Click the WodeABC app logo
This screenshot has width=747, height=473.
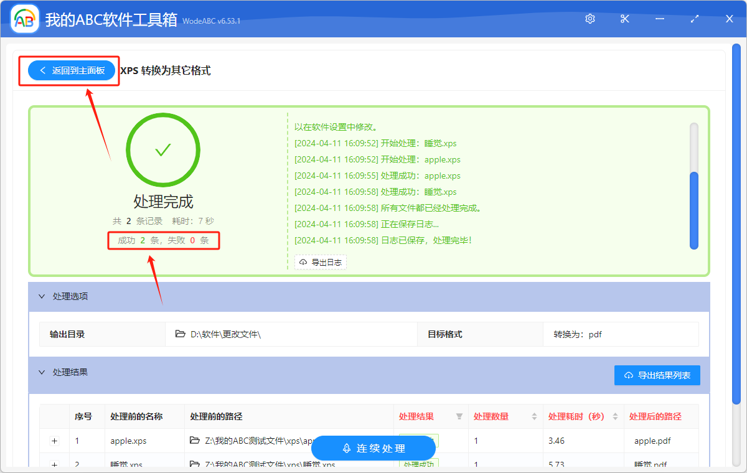25,19
